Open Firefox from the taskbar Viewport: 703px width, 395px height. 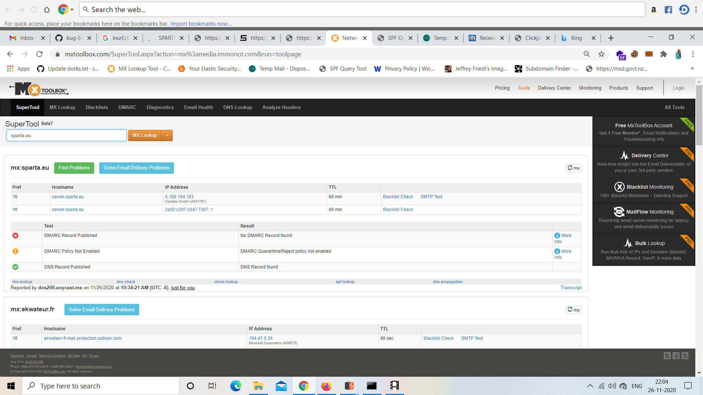[x=326, y=386]
